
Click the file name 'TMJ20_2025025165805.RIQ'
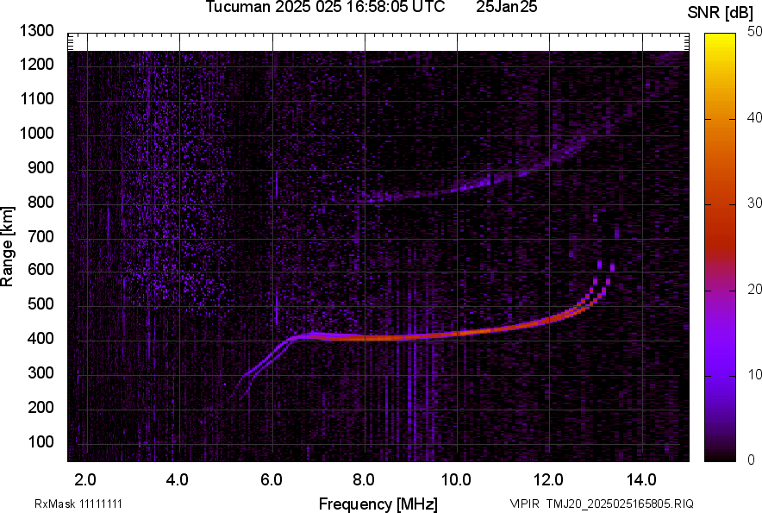pos(620,504)
